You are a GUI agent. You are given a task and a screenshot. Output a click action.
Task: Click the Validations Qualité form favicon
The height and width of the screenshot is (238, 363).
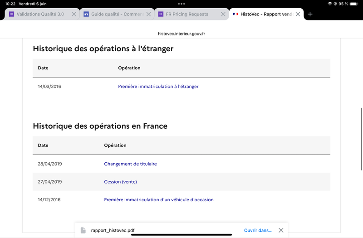click(11, 14)
